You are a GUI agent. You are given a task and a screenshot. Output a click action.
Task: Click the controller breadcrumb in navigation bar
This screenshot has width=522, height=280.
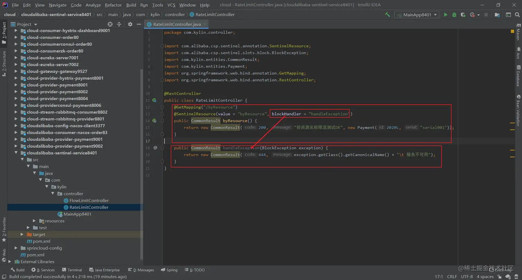tap(175, 15)
